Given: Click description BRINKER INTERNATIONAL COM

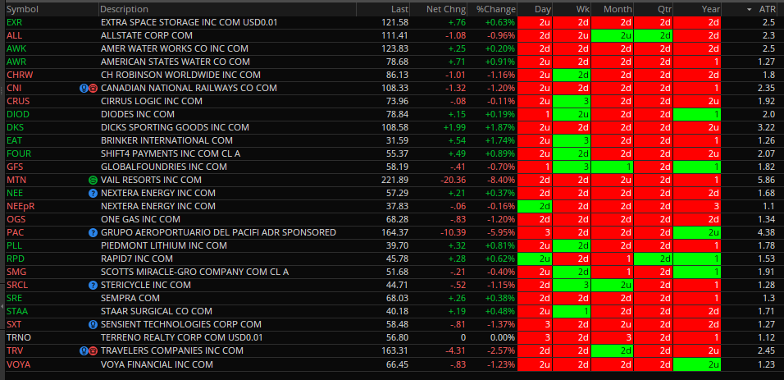Looking at the screenshot, I should click(x=167, y=140).
